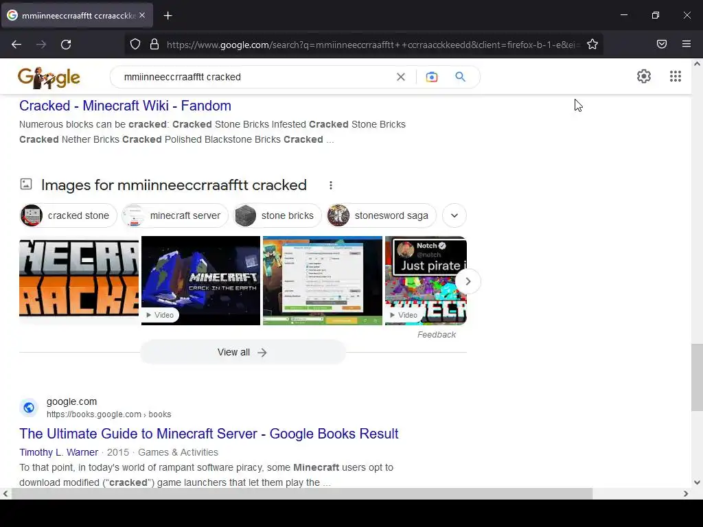
Task: Click google.com site favicon
Action: [x=29, y=408]
